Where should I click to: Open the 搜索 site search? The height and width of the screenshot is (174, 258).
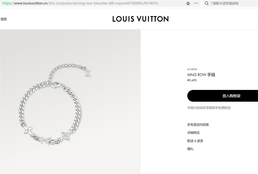(4, 19)
